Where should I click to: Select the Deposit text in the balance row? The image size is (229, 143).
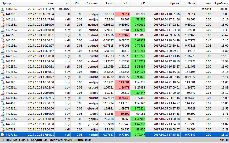[206, 9]
